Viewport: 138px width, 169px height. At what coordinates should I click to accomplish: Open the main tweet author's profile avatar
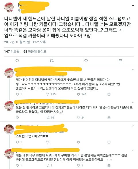pyautogui.click(x=9, y=8)
